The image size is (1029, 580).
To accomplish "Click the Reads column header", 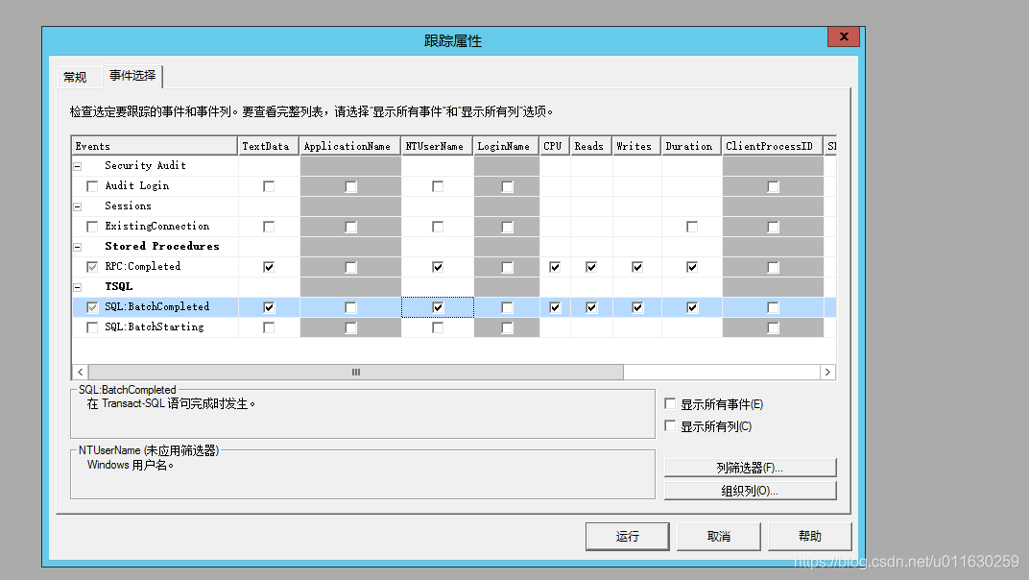I will coord(591,147).
